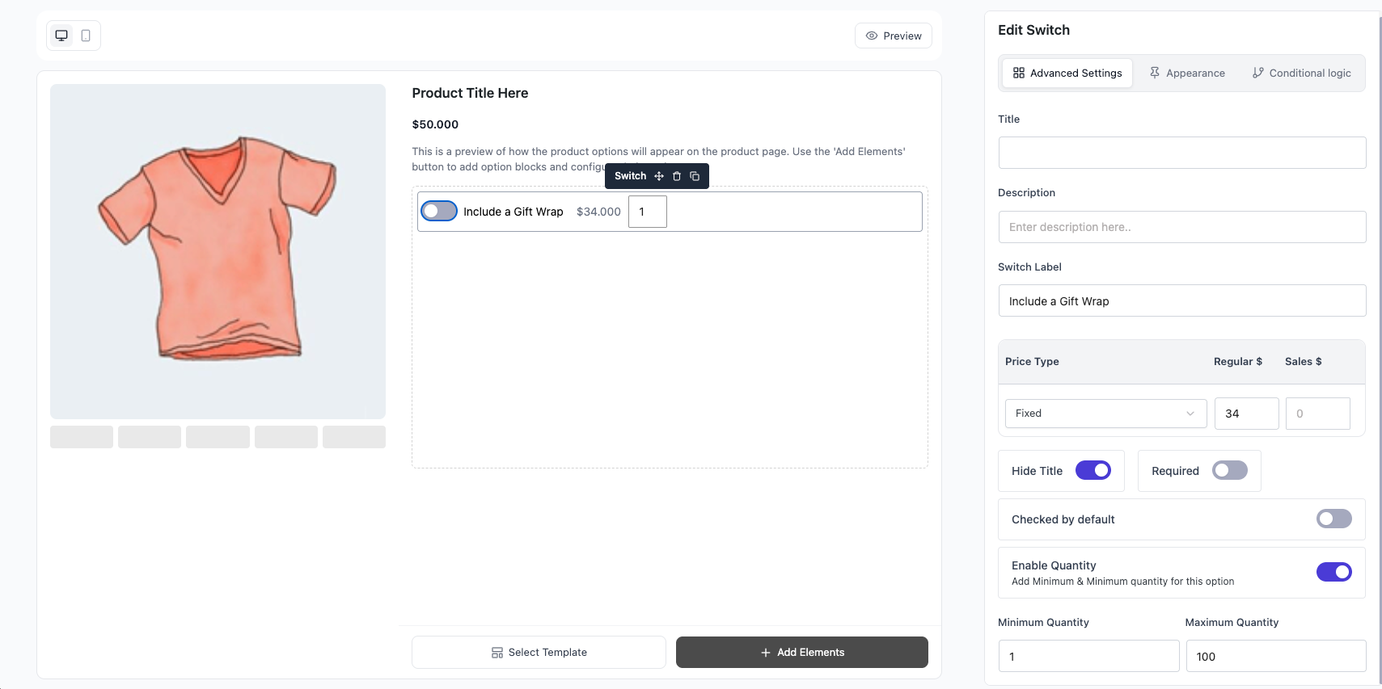Switch to desktop preview mode icon
Screen dimensions: 1382x689
[61, 36]
